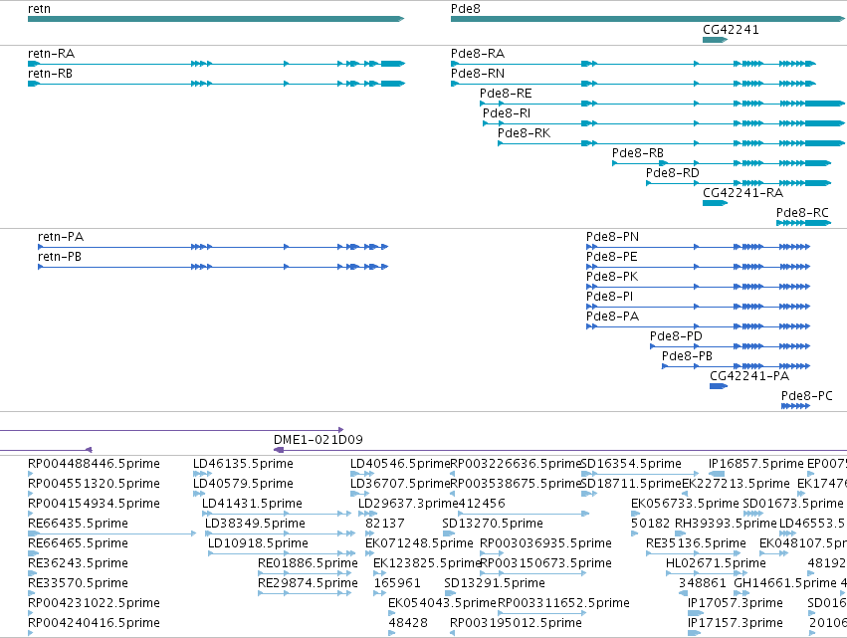Image resolution: width=847 pixels, height=638 pixels.
Task: Click the Pde8-RD transcript label
Action: pos(673,173)
